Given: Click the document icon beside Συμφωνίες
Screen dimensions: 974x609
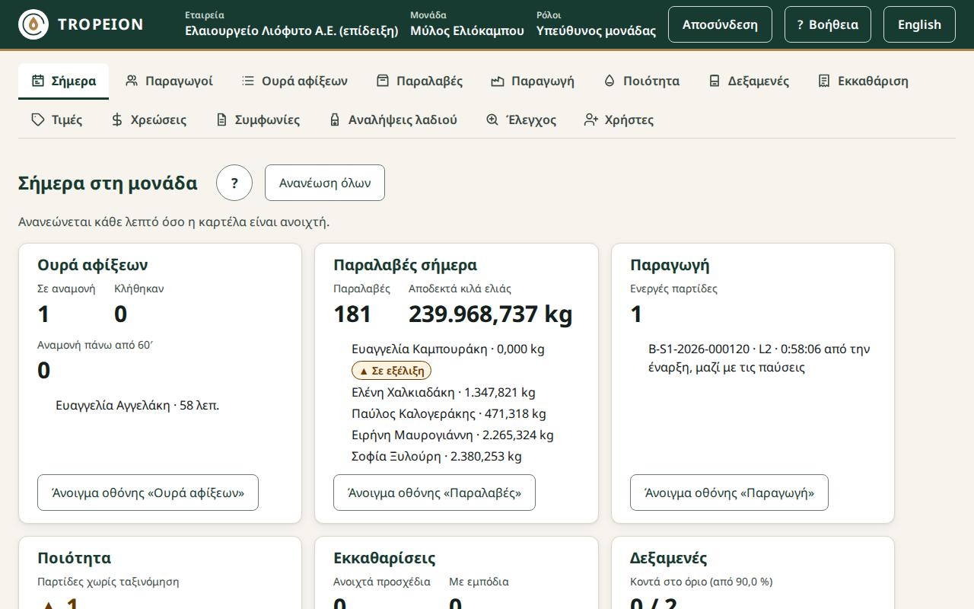Looking at the screenshot, I should tap(221, 120).
